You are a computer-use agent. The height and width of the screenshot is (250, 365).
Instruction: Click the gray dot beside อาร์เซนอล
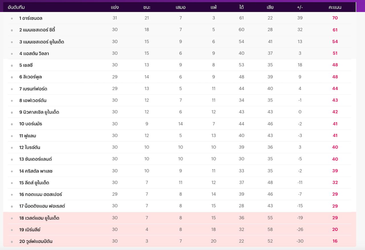click(x=12, y=19)
